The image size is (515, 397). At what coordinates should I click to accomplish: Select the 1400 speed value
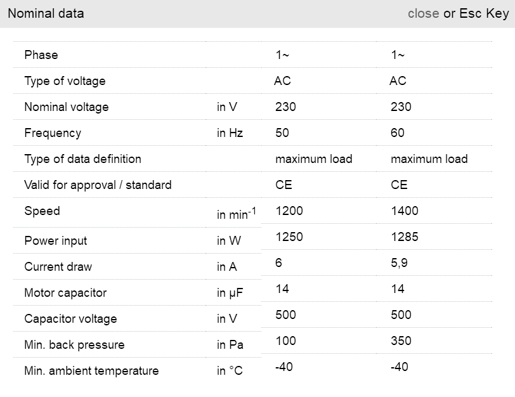click(405, 211)
